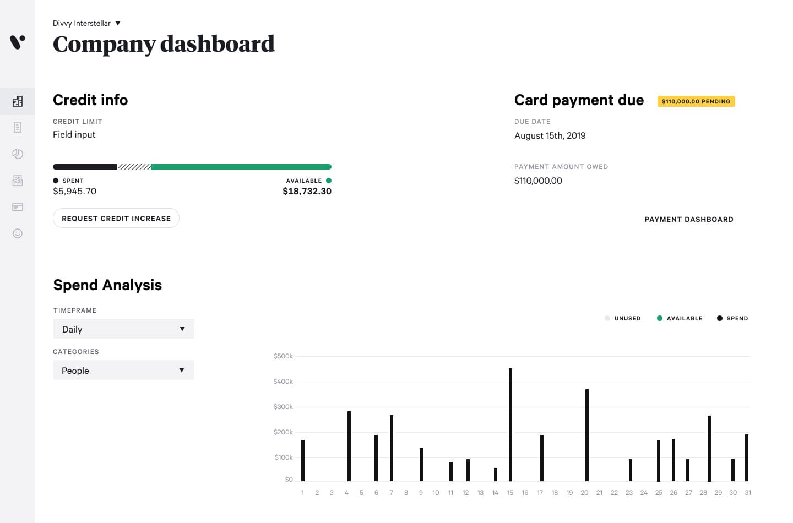Toggle the Spend legend series

click(x=732, y=318)
